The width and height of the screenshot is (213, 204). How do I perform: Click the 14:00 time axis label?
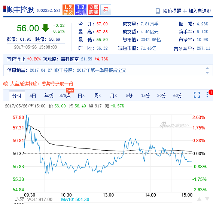pyautogui.click(x=150, y=195)
